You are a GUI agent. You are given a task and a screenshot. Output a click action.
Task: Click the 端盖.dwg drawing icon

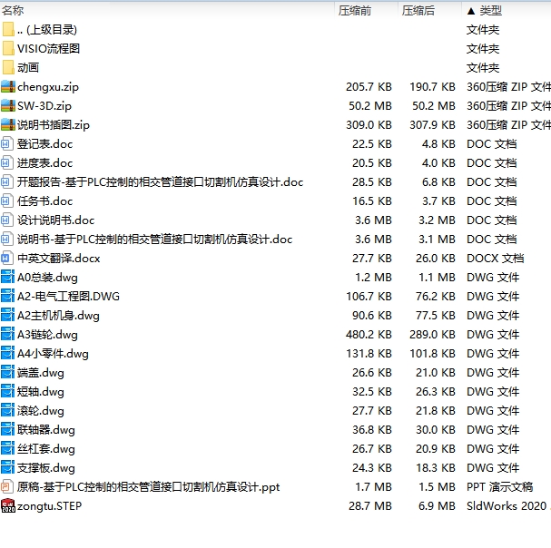pos(8,372)
